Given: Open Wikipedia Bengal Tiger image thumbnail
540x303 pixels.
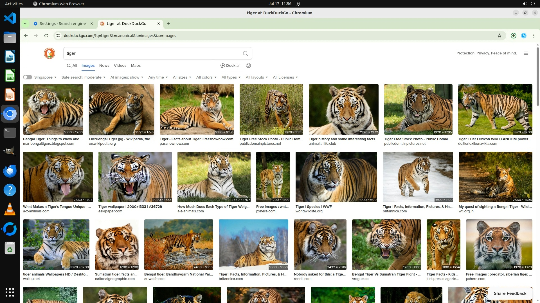Looking at the screenshot, I should 121,109.
